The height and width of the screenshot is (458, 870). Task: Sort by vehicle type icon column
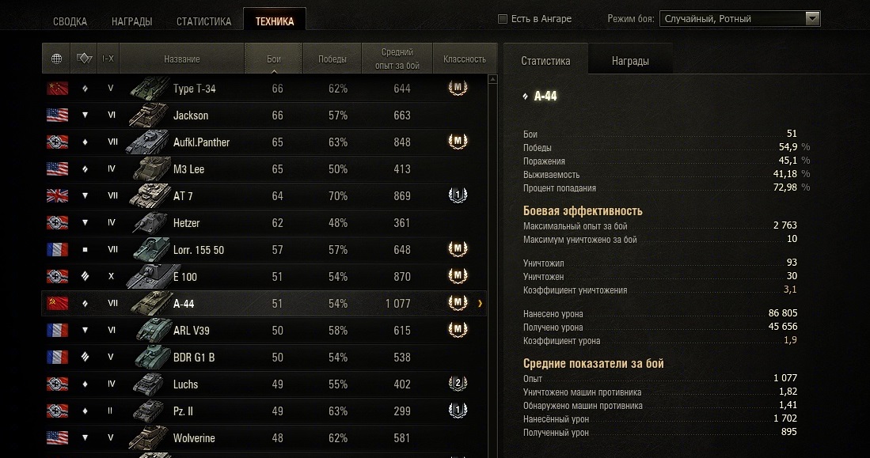85,59
